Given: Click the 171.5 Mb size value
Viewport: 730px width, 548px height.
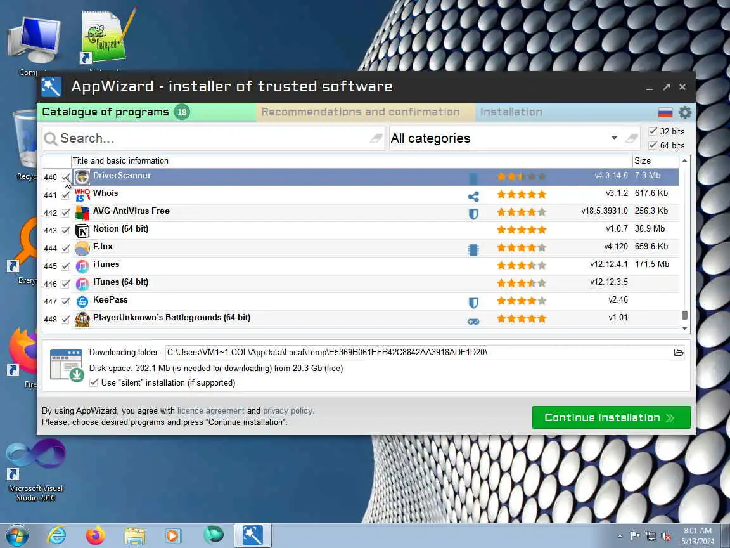Looking at the screenshot, I should [x=652, y=264].
